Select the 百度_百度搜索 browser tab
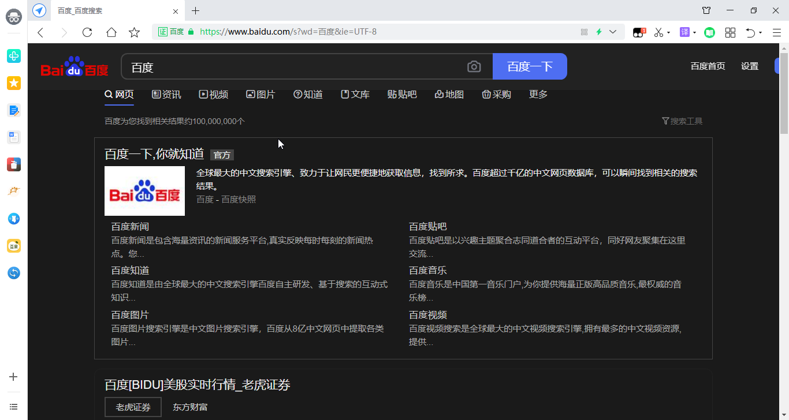789x420 pixels. pyautogui.click(x=117, y=10)
